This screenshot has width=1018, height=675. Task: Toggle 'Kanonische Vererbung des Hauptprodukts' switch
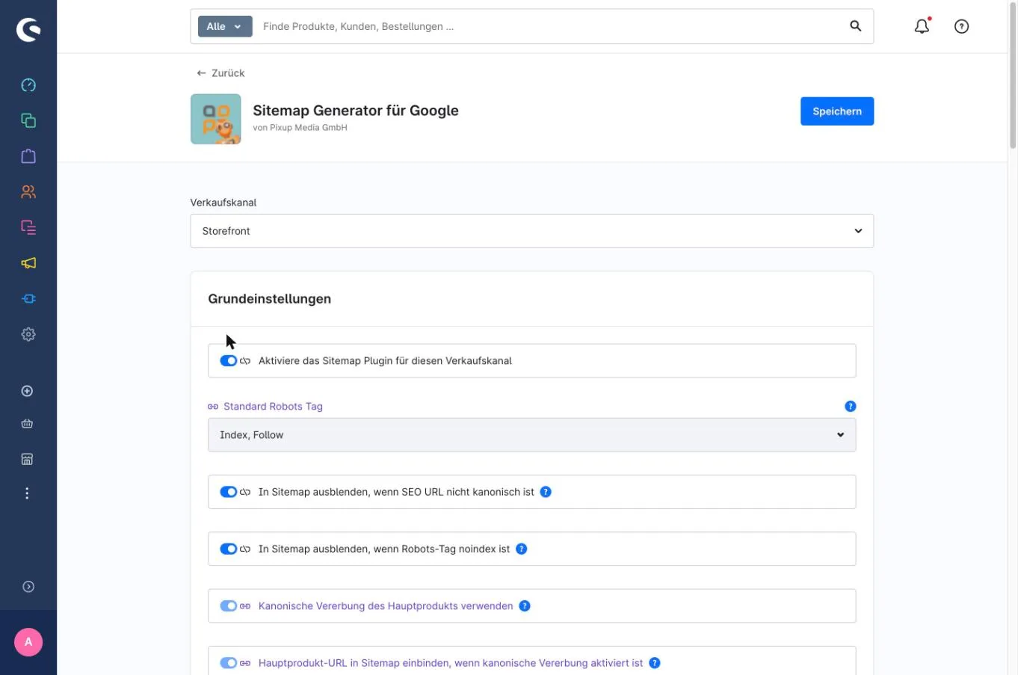point(228,606)
